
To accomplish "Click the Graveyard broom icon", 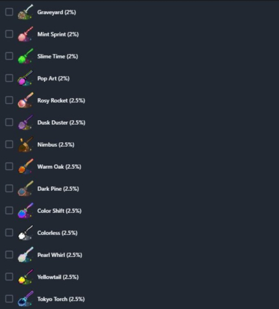I will [x=25, y=12].
